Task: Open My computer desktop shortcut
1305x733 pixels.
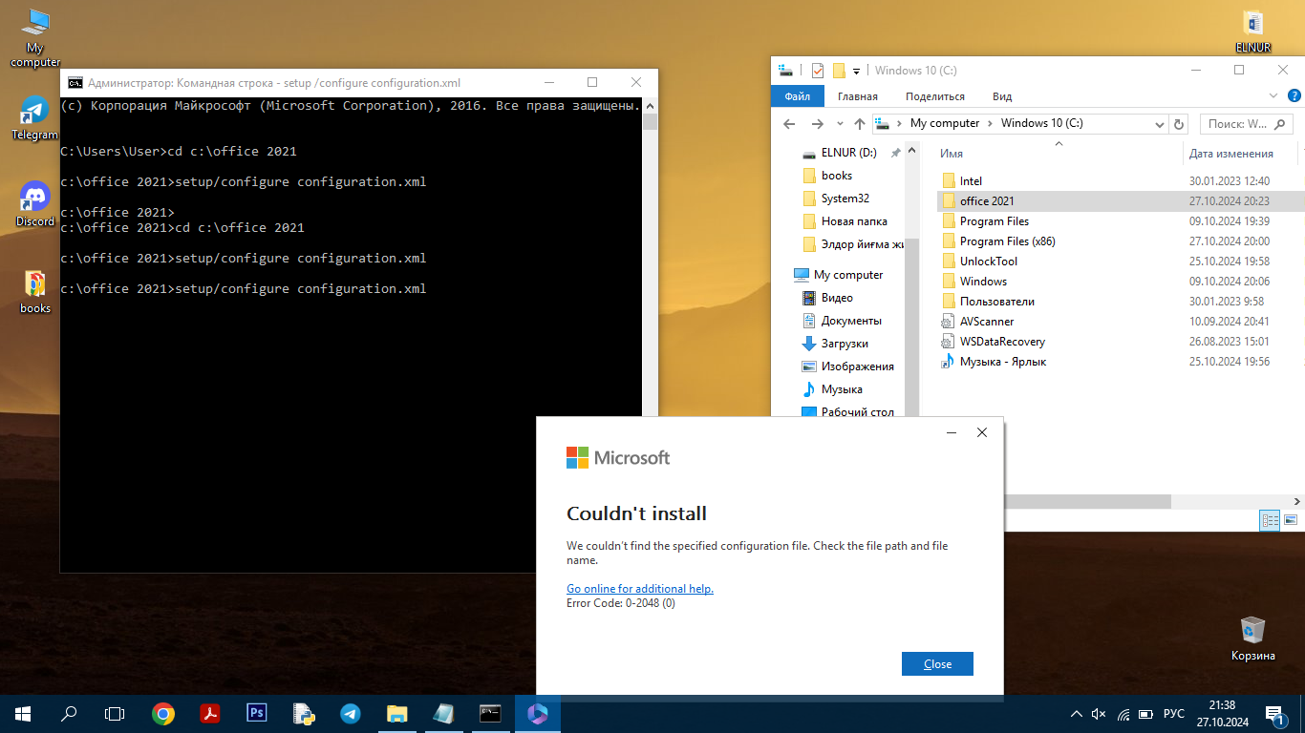Action: click(35, 38)
